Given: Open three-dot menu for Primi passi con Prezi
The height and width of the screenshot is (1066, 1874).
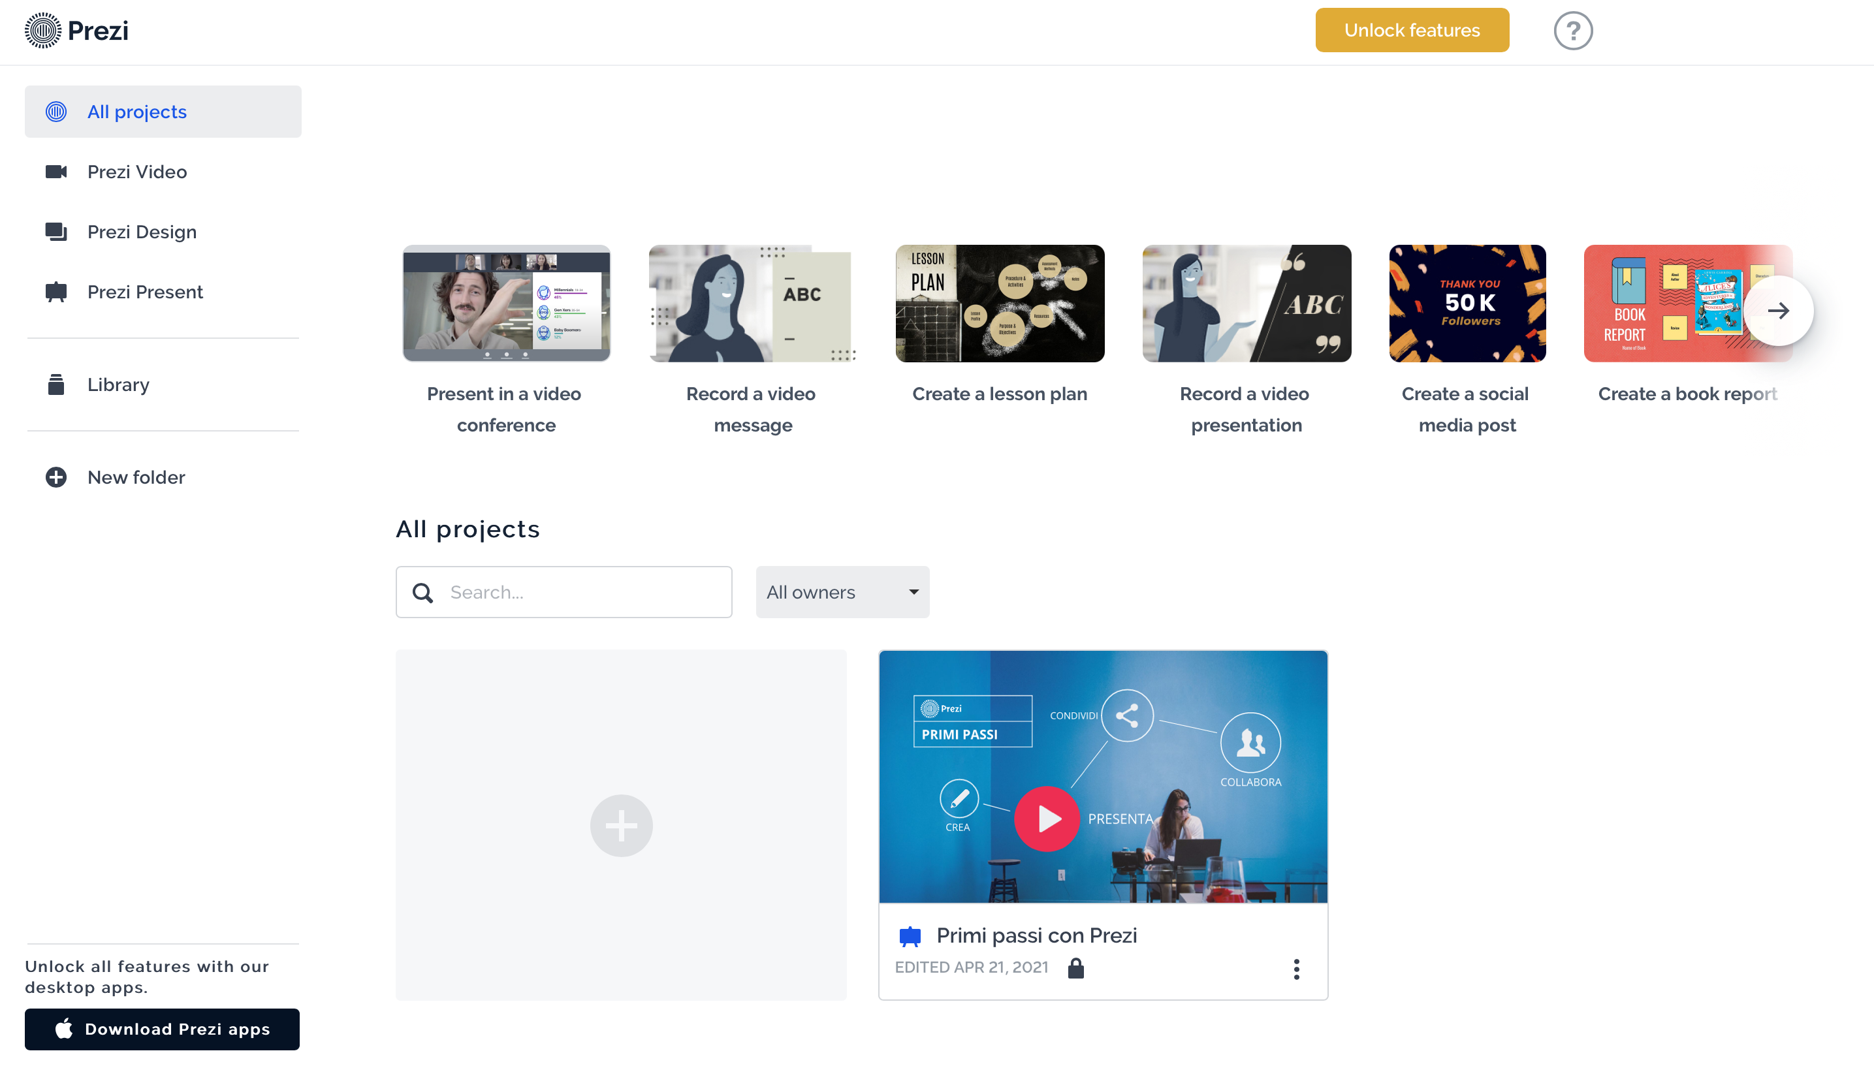Looking at the screenshot, I should point(1295,969).
